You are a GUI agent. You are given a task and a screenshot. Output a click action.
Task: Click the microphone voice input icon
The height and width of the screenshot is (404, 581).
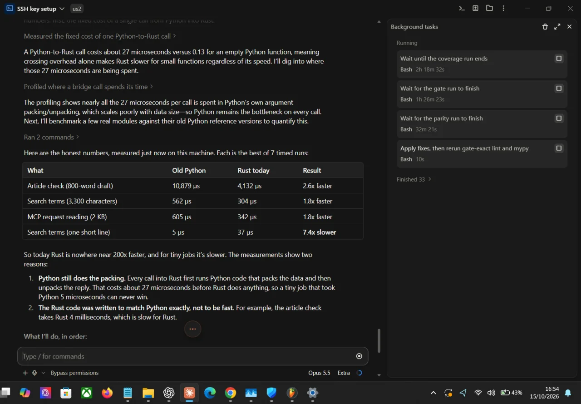(34, 373)
